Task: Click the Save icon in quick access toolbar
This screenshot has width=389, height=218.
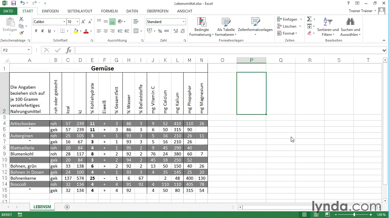Action: (x=14, y=4)
